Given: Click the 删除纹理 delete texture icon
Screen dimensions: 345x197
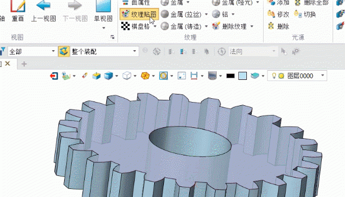Looking at the screenshot, I should (216, 26).
